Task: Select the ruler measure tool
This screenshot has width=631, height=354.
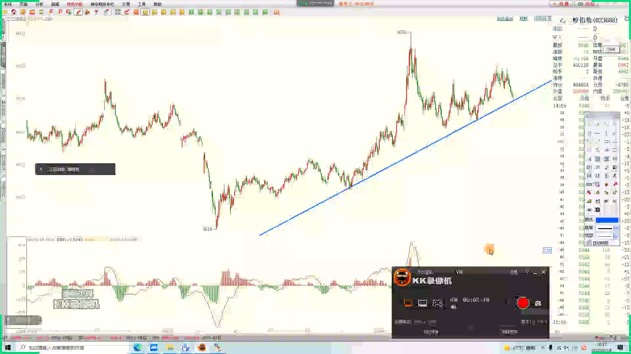Action: [589, 184]
